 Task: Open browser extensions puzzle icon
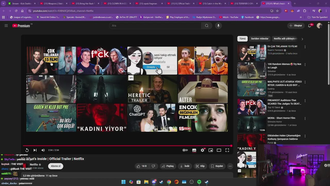point(305,11)
